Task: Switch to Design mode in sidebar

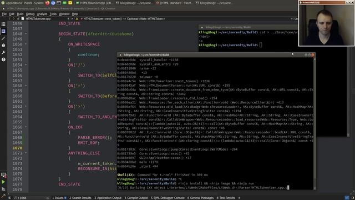Action: point(3,38)
